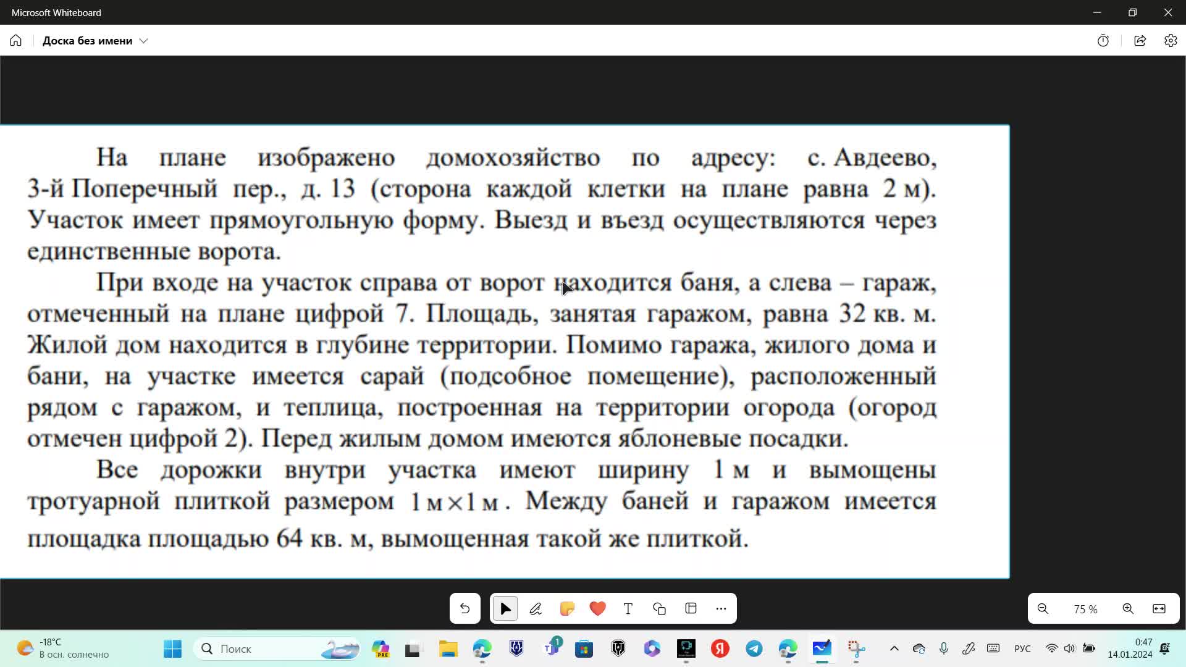Click the zoom in button
Screen dimensions: 1186x667
tap(1128, 608)
